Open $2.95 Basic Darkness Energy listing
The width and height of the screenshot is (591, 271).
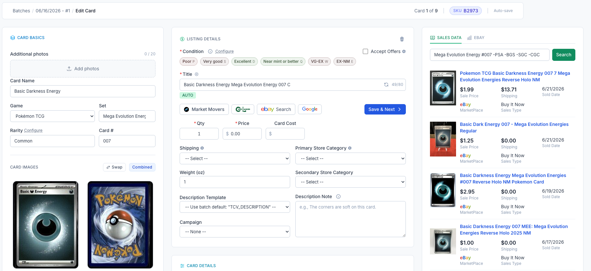(x=513, y=179)
